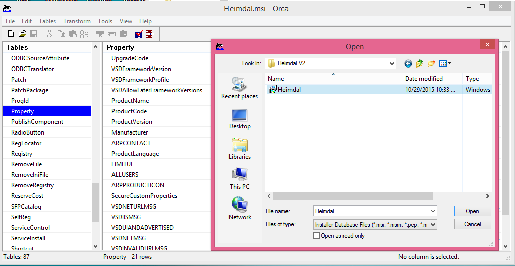Select the ODBCSourceAttribute table
The width and height of the screenshot is (515, 266).
(47, 58)
